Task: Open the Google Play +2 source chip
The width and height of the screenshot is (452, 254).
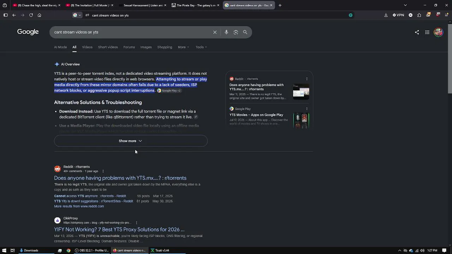Action: (x=169, y=91)
